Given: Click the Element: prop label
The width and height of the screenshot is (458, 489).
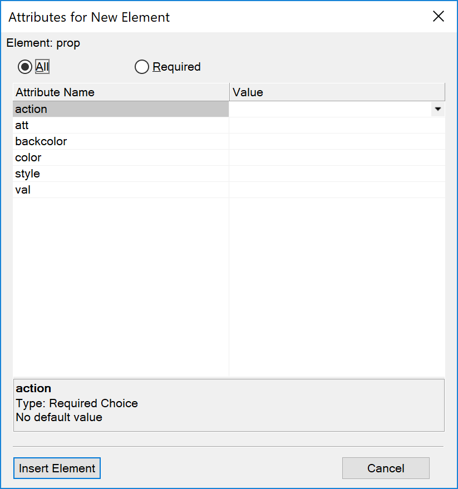Looking at the screenshot, I should coord(43,43).
